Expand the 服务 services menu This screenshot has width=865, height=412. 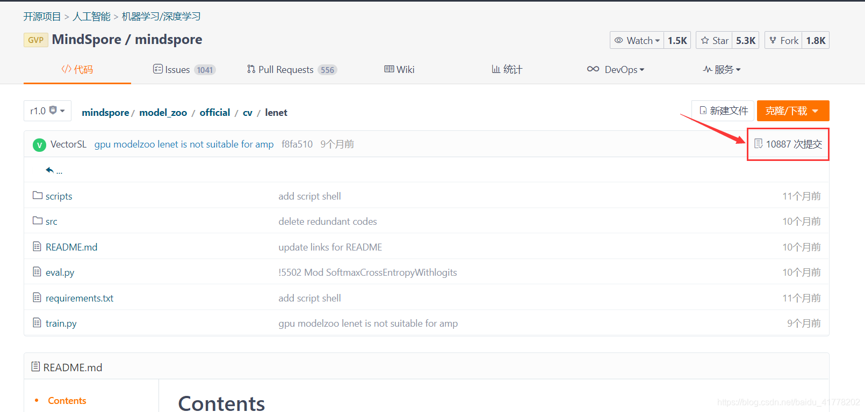722,69
